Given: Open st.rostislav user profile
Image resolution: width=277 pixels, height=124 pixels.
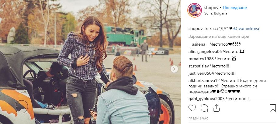Looking at the screenshot, I should pos(199,66).
